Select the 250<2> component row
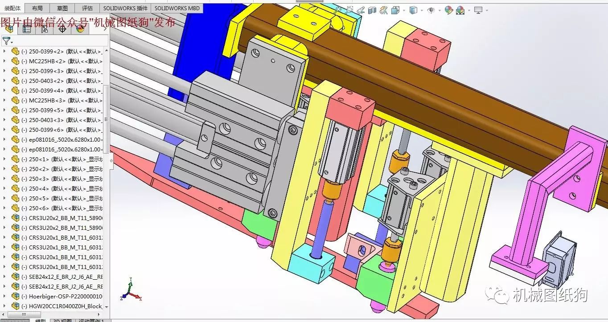 tap(53, 169)
